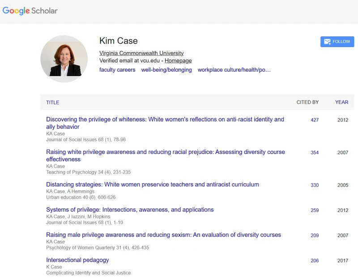Screen dimensions: 358x278
Task: View Kim Case's profile photo
Action: [64, 59]
